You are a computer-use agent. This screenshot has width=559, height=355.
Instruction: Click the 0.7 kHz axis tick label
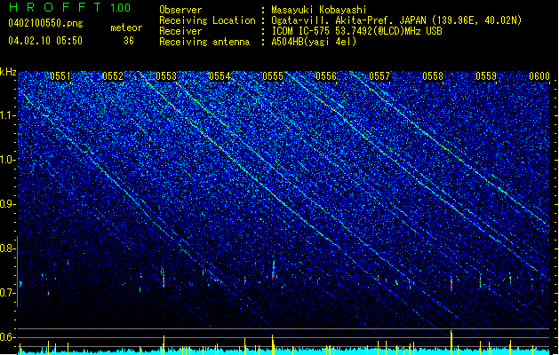(7, 293)
